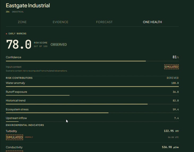The image size is (194, 152).
Task: Click the Upstream inflow contributor bar
Action: (92, 121)
